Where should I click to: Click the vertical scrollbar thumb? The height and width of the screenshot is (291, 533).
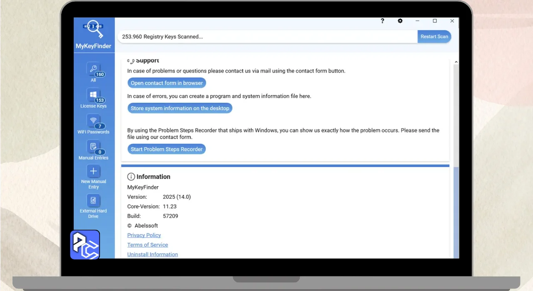tap(456, 212)
